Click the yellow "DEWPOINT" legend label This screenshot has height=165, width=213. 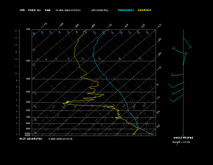click(144, 10)
